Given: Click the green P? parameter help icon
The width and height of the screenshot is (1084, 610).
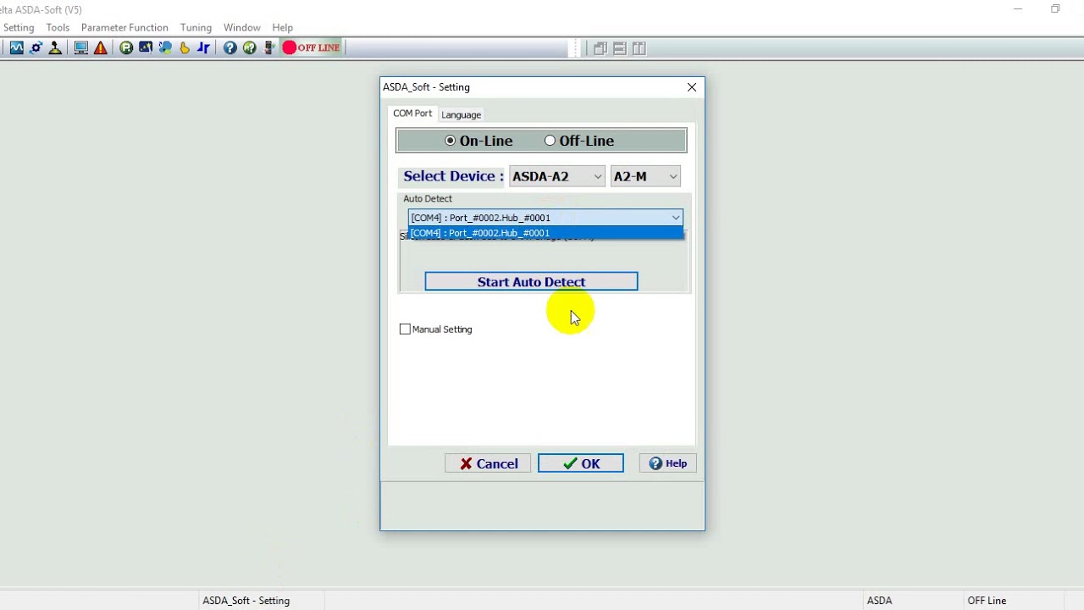Looking at the screenshot, I should 250,48.
